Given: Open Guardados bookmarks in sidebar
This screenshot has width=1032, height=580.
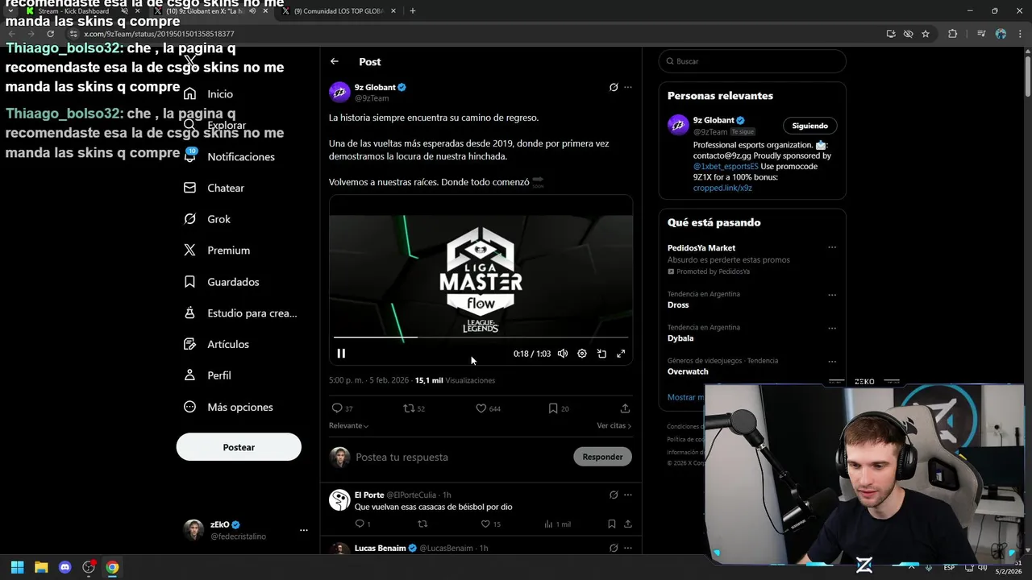Looking at the screenshot, I should click(x=222, y=282).
